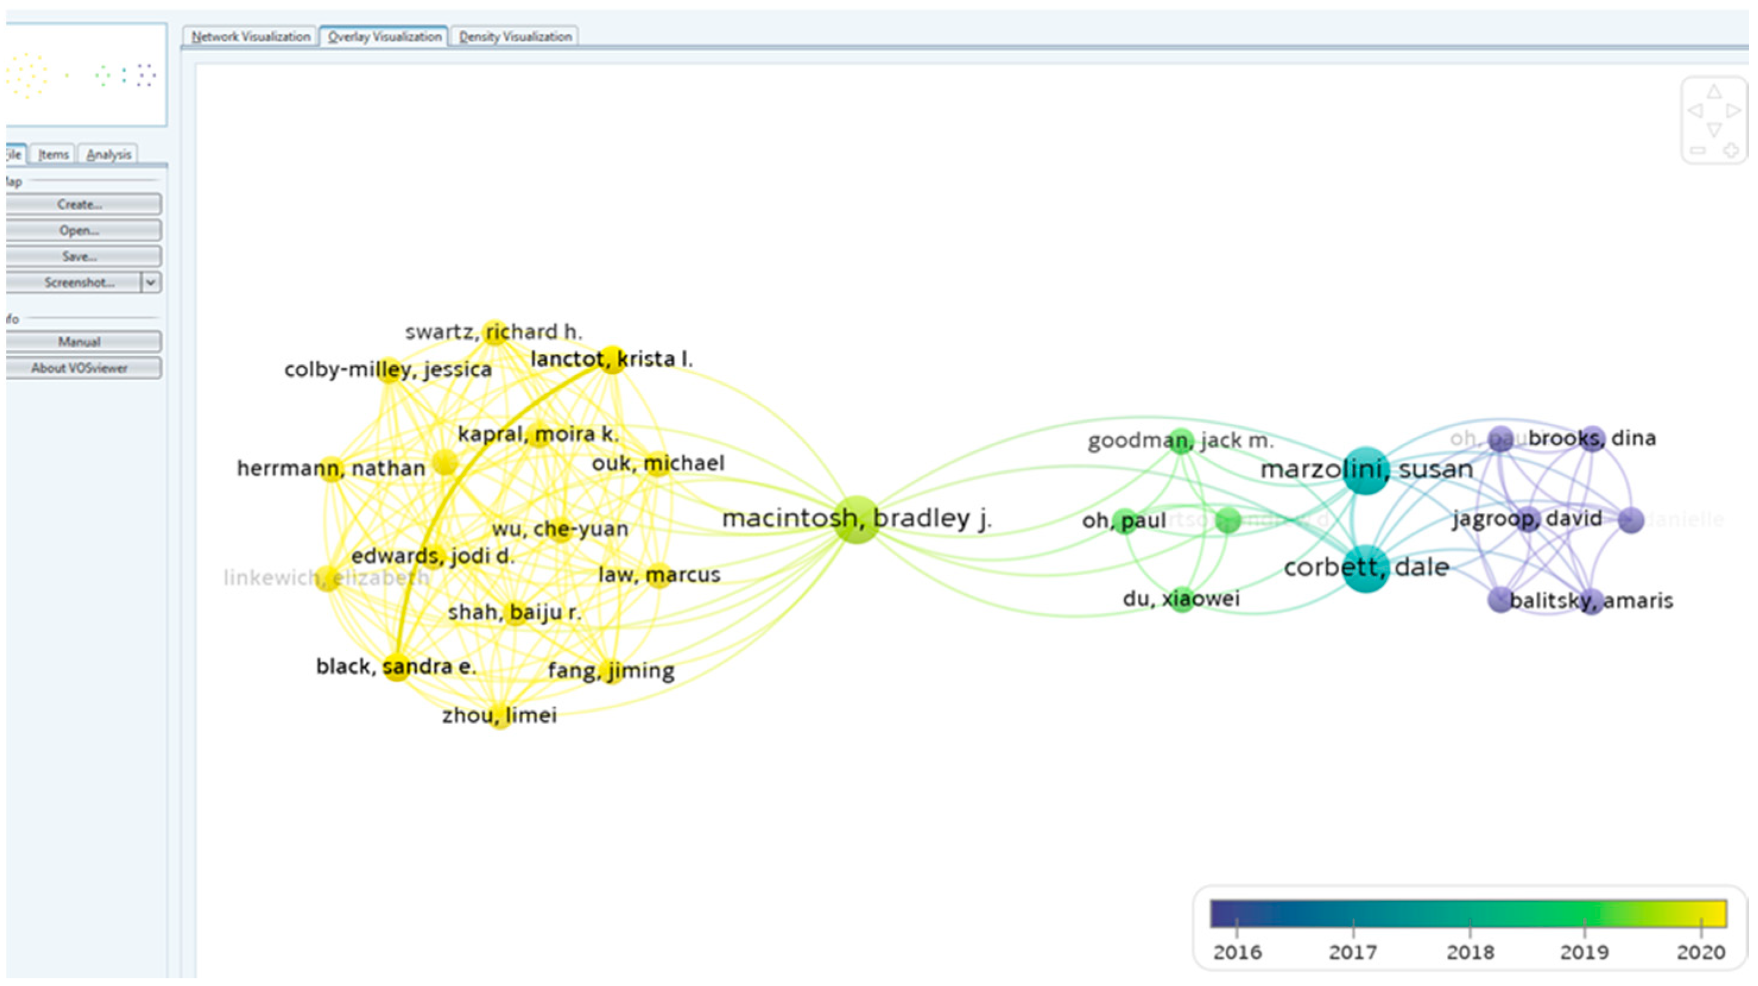Click About VOSviewer button

(80, 368)
